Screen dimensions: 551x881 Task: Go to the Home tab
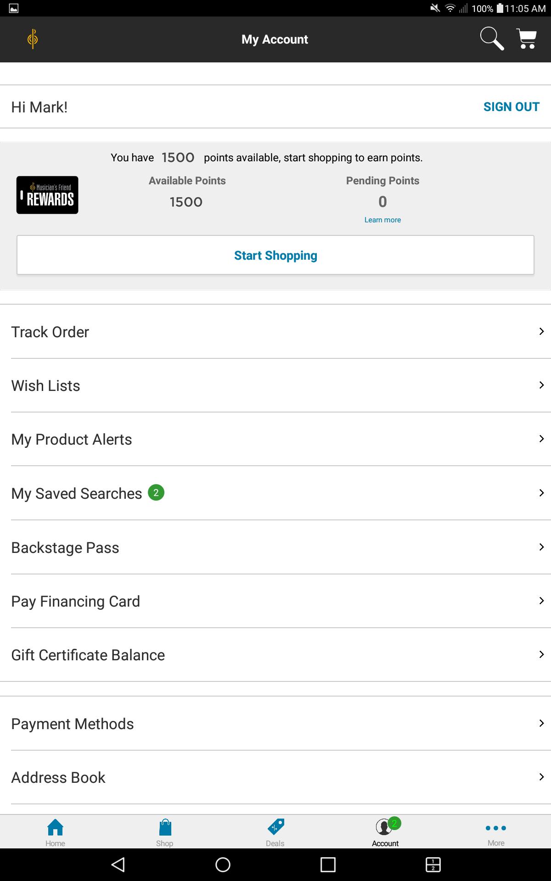55,832
